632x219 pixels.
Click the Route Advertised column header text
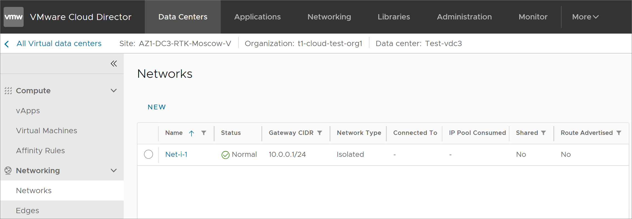pos(587,133)
